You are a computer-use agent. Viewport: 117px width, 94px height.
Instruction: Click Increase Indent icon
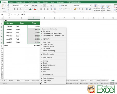(55, 9)
